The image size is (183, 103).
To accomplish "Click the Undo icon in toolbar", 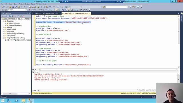I will 50,7.
